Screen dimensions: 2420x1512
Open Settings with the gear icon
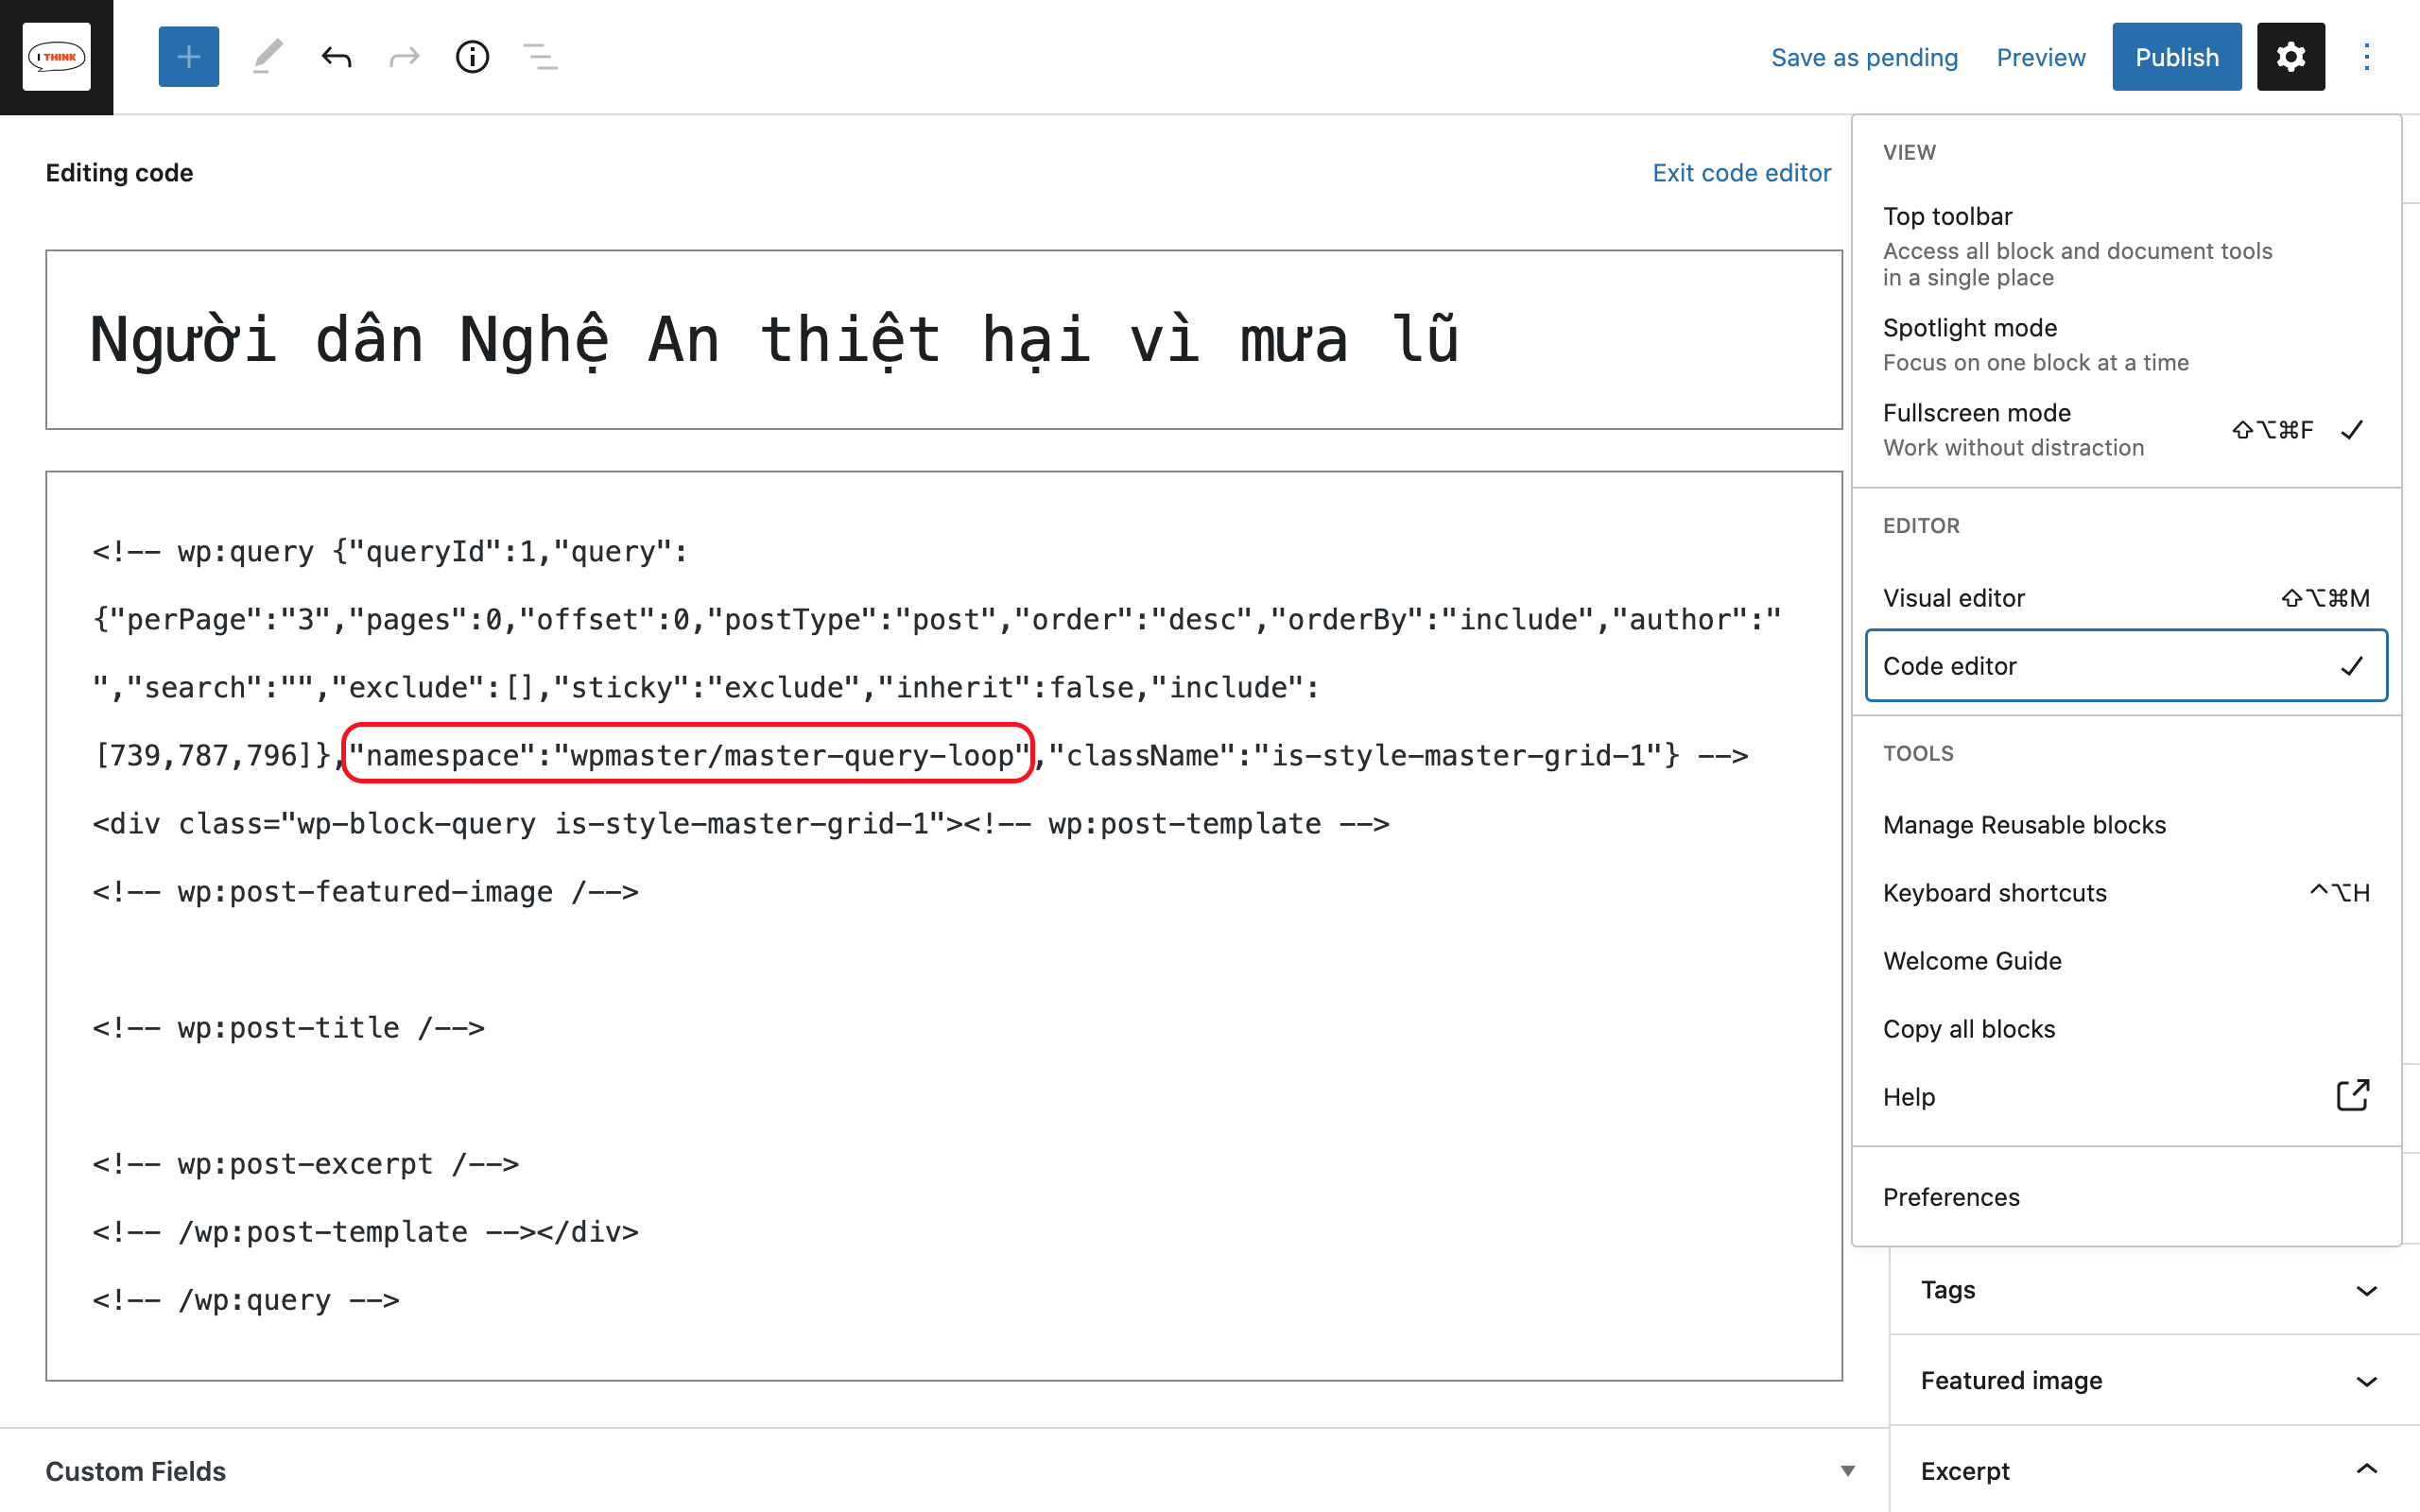point(2290,57)
